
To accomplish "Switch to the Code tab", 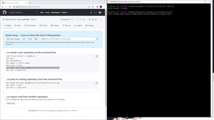I will [8, 25].
